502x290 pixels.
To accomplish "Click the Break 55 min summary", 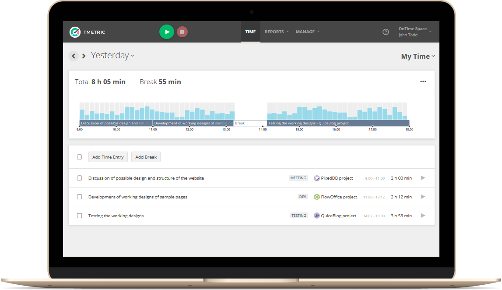I will point(160,82).
